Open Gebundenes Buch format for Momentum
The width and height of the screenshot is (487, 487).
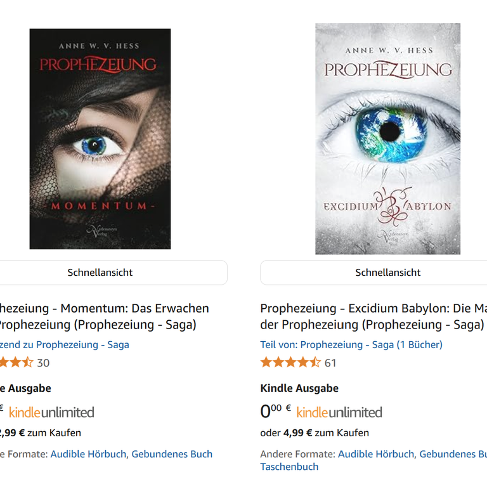coord(172,454)
